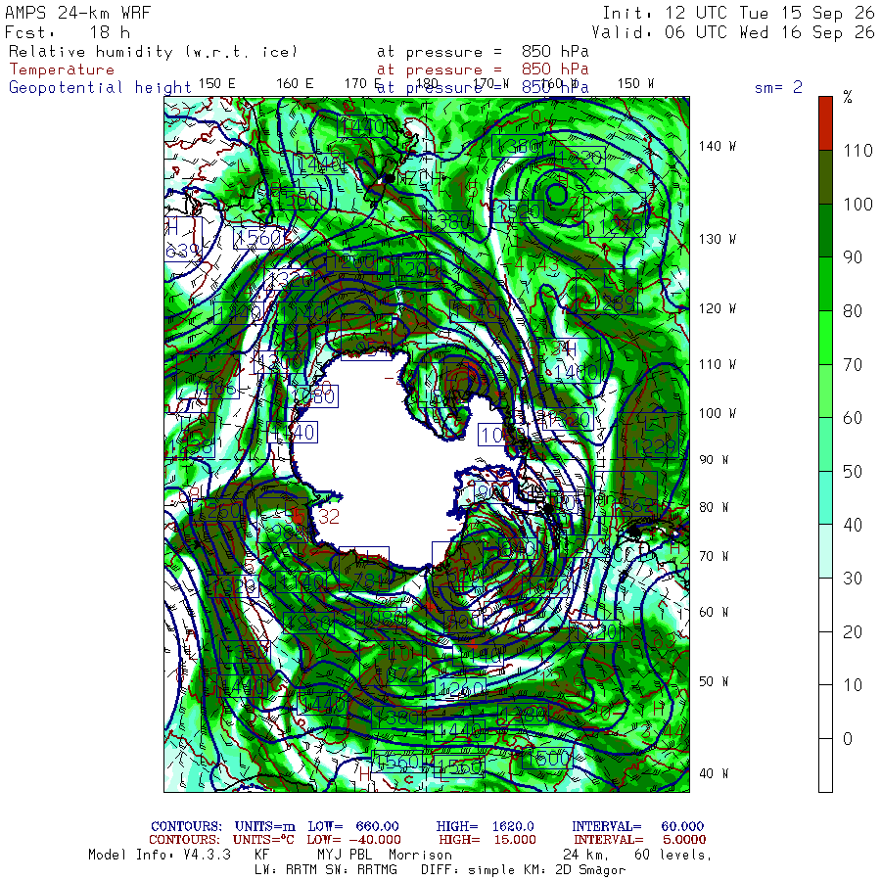Viewport: 881px width, 881px height.
Task: Select the 1440 contour label near top
Action: [362, 126]
